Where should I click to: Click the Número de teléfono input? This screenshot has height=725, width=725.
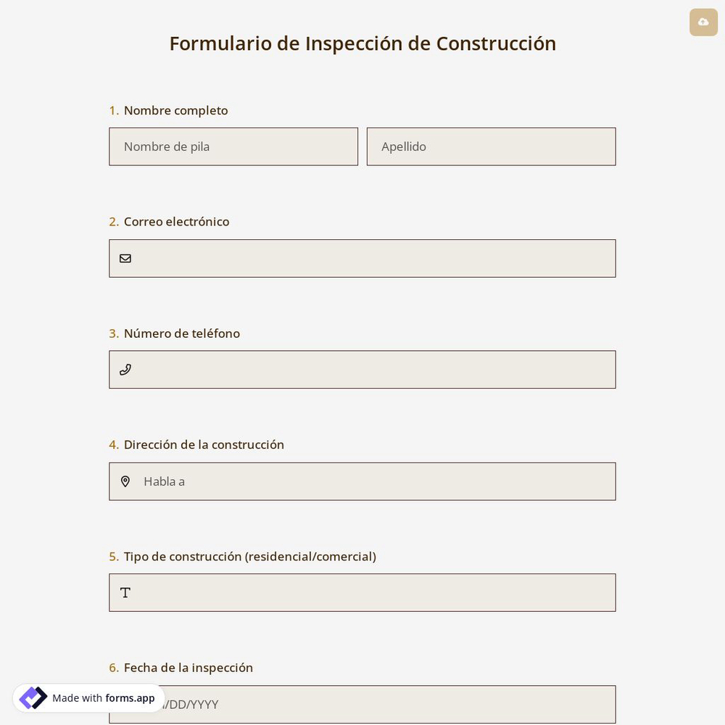tap(362, 370)
